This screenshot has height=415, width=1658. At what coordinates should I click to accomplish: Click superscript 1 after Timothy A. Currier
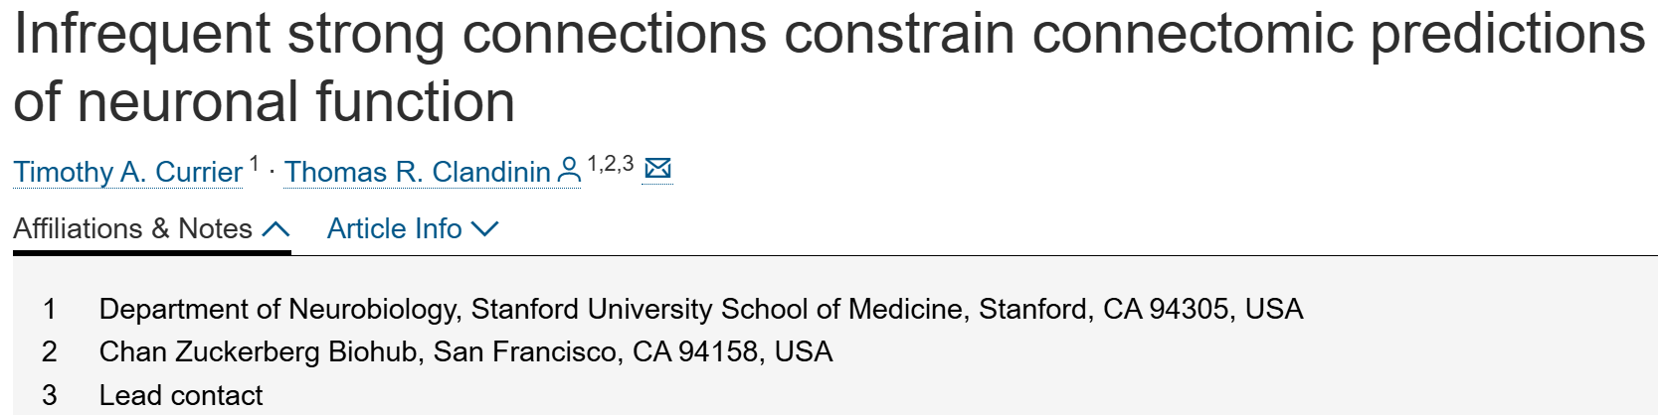click(x=255, y=164)
